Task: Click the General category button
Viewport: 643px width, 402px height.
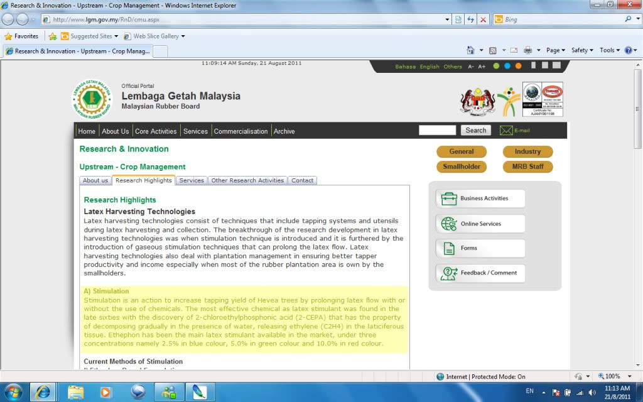Action: tap(462, 151)
